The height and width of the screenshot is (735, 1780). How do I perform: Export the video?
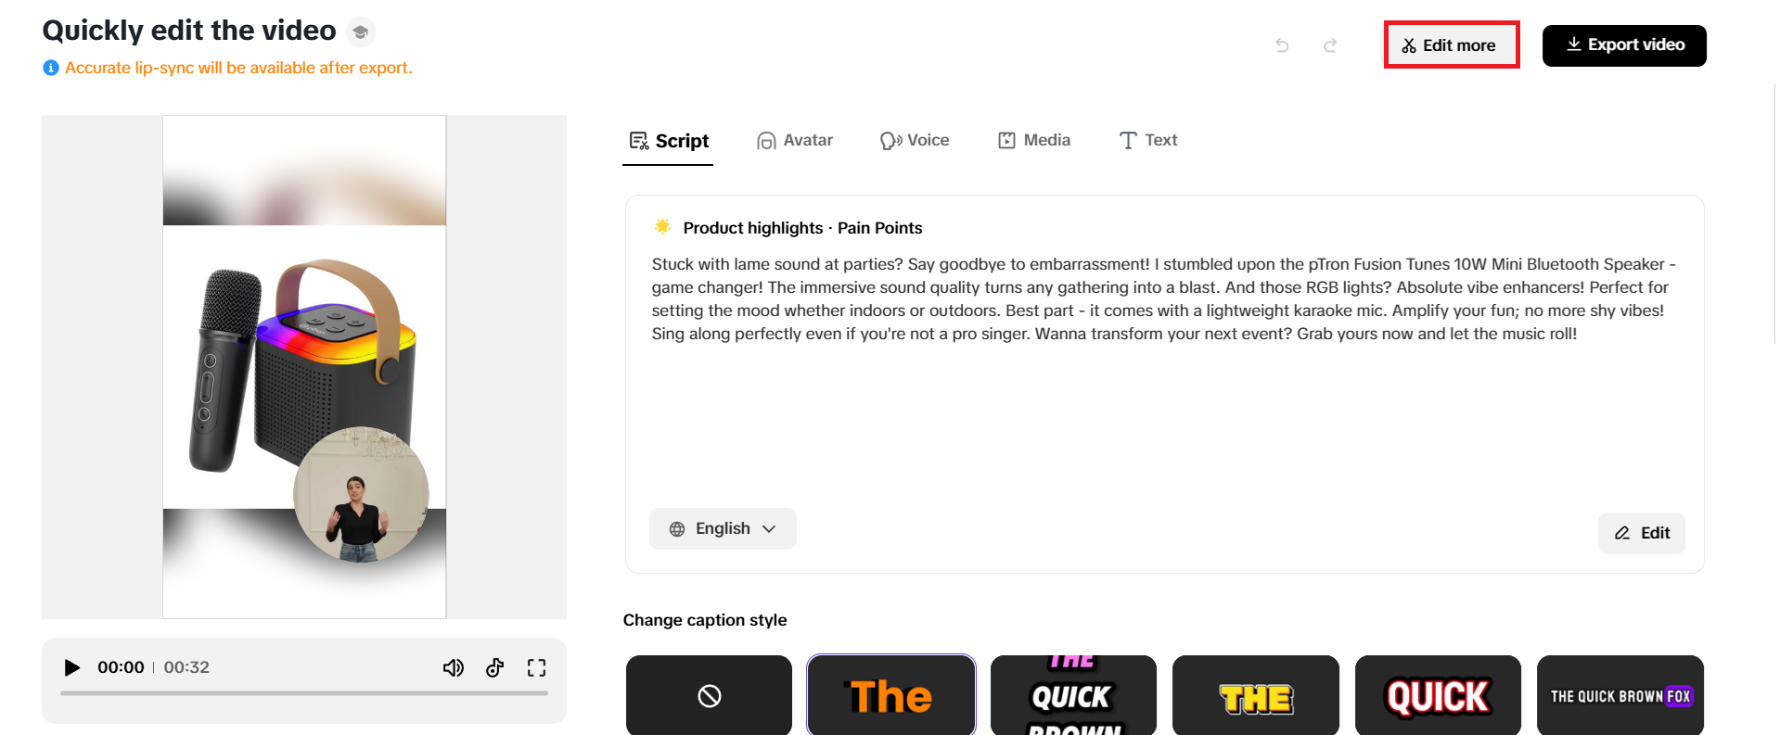tap(1624, 45)
